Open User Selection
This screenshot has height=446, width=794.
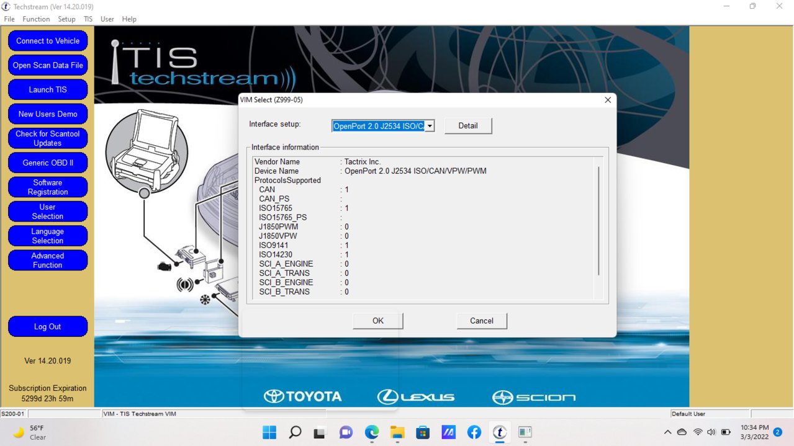pyautogui.click(x=48, y=212)
